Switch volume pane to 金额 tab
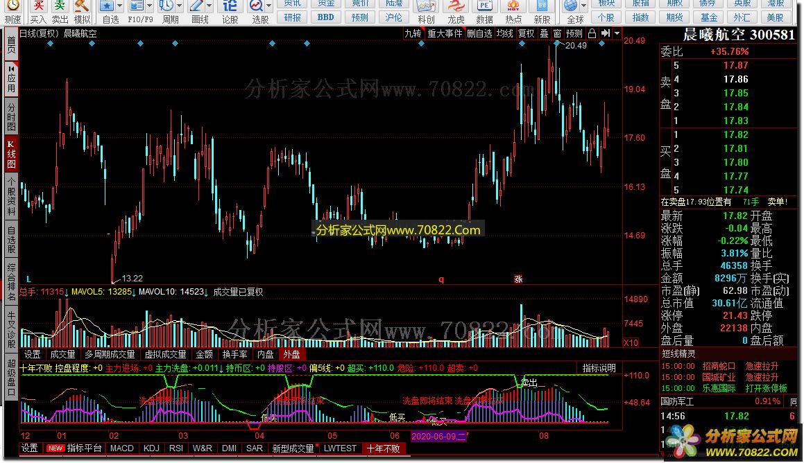The width and height of the screenshot is (804, 463). (x=204, y=354)
